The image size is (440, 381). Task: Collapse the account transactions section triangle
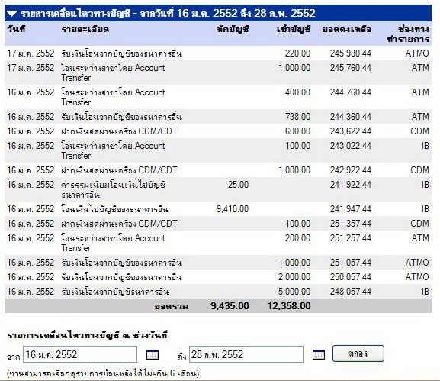point(12,13)
